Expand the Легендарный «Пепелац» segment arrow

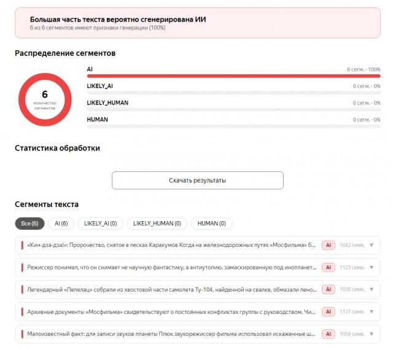tap(372, 289)
